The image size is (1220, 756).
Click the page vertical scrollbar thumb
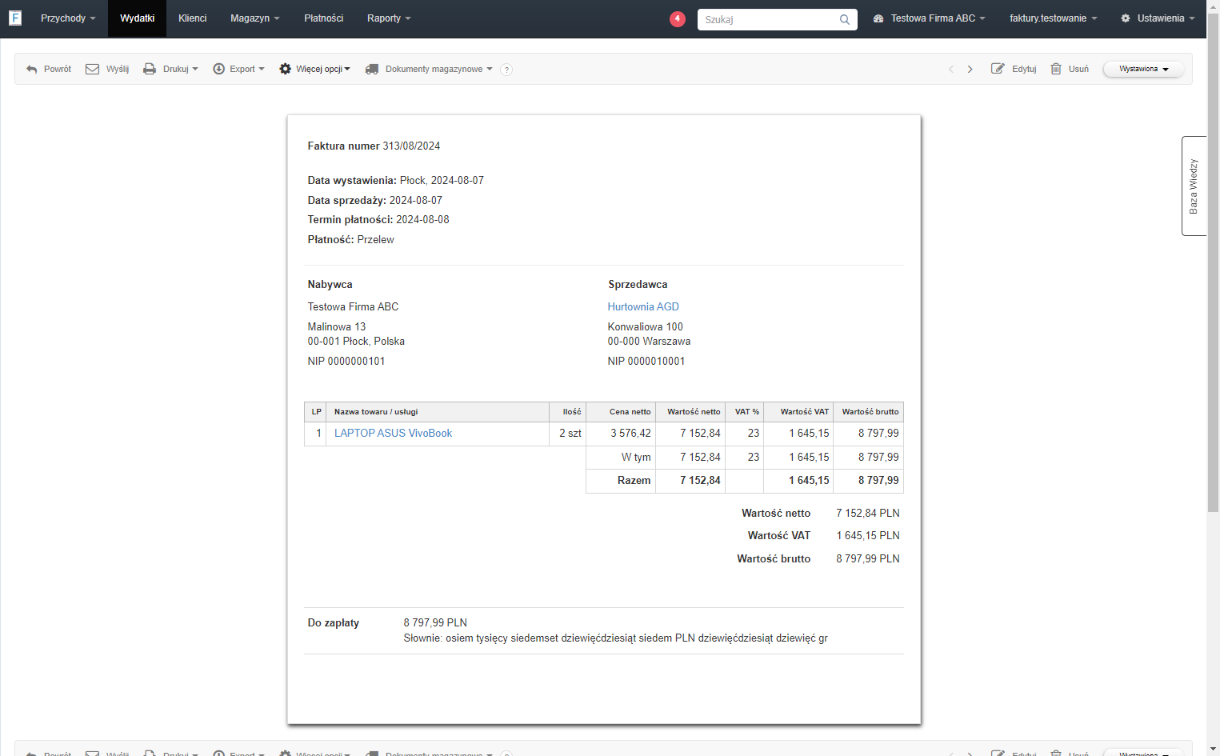pos(1213,264)
